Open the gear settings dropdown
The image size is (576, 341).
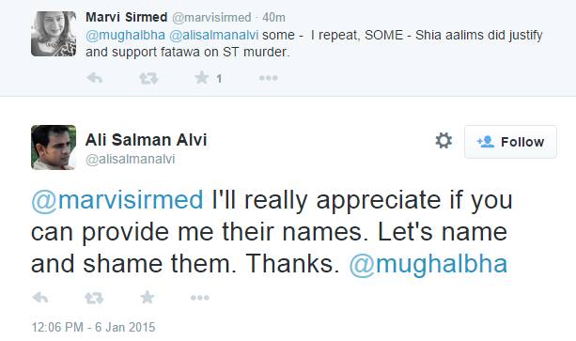click(x=444, y=141)
